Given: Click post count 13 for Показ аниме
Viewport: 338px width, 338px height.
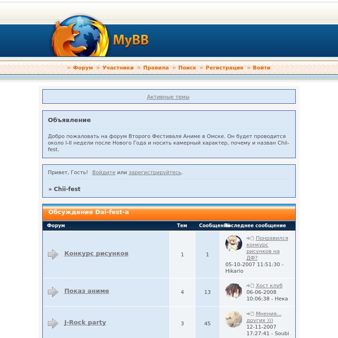Looking at the screenshot, I should click(x=207, y=292).
